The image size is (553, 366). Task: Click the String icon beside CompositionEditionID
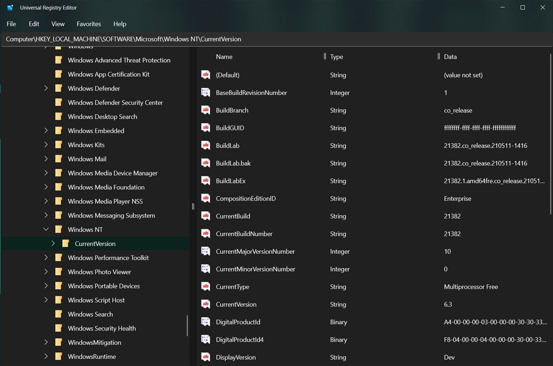[205, 198]
